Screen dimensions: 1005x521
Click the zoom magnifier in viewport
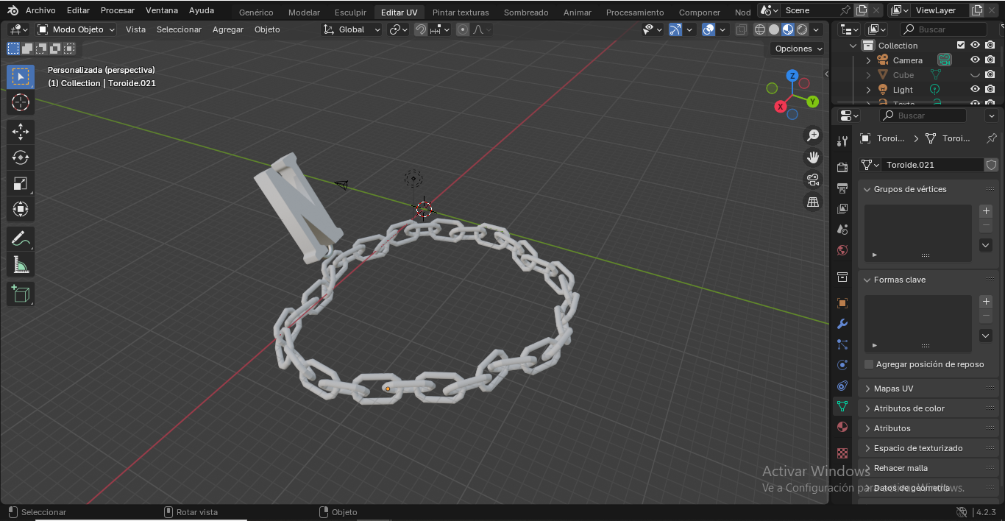tap(813, 135)
